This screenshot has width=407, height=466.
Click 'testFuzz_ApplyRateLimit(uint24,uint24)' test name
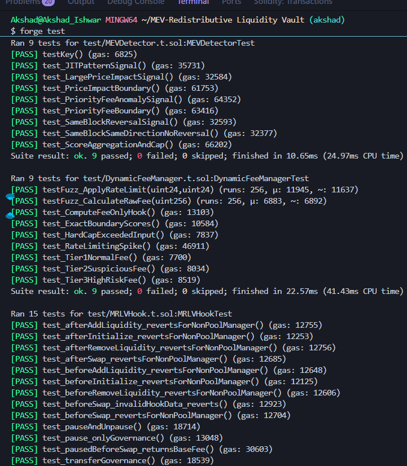click(x=128, y=190)
